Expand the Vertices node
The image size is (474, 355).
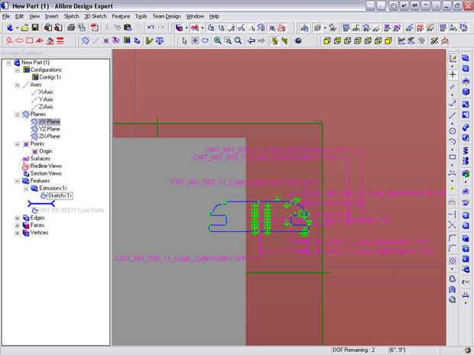pos(18,233)
